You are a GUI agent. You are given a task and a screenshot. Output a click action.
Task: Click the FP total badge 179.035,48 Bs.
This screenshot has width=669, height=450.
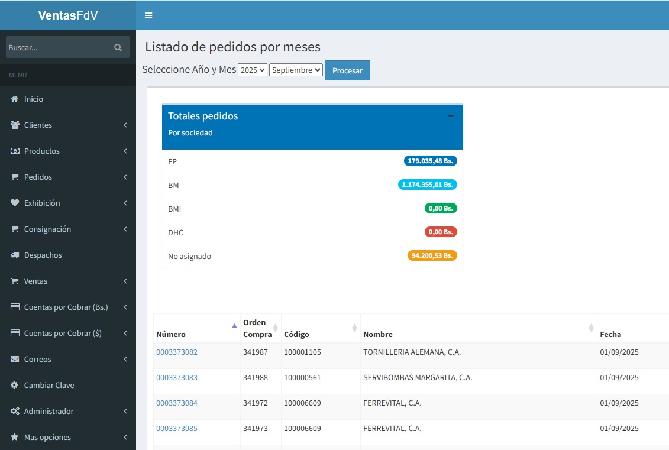click(431, 161)
